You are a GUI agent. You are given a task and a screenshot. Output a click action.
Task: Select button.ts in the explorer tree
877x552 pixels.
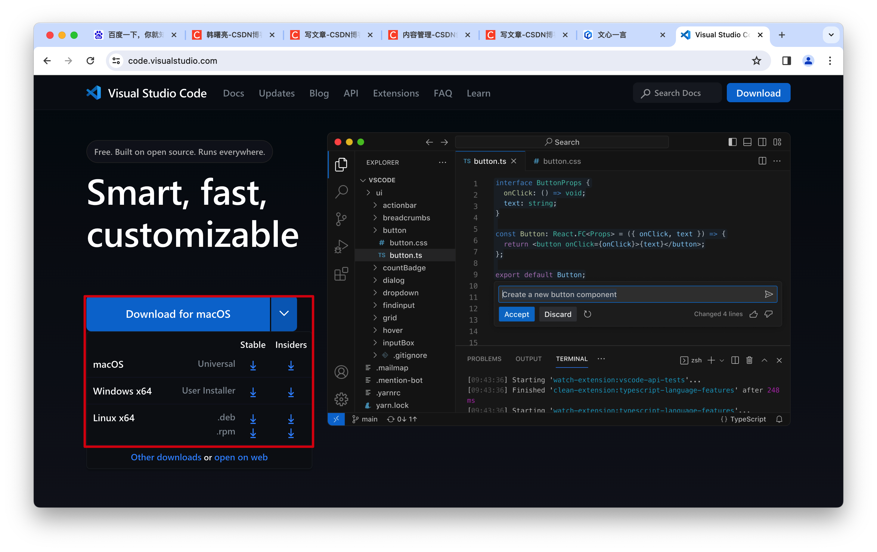click(405, 255)
